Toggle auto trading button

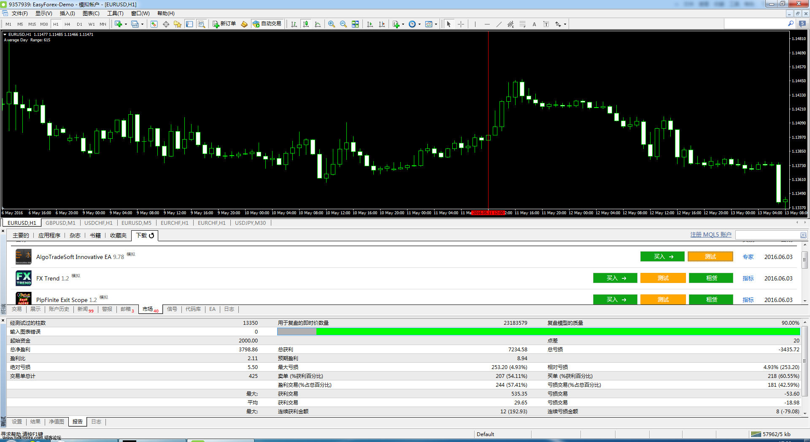267,24
